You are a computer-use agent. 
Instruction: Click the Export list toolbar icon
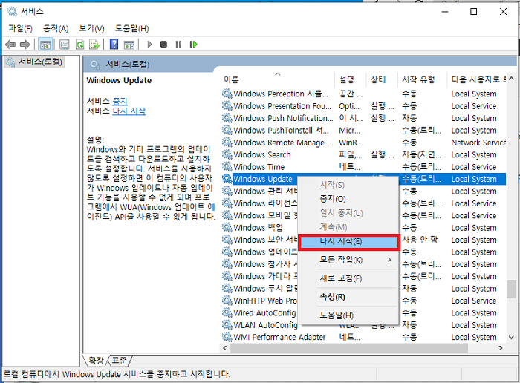pos(94,44)
